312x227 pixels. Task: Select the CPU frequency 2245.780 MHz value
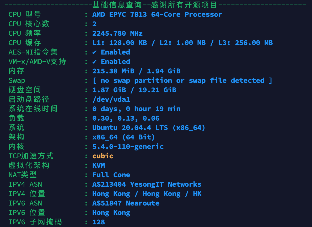click(117, 34)
